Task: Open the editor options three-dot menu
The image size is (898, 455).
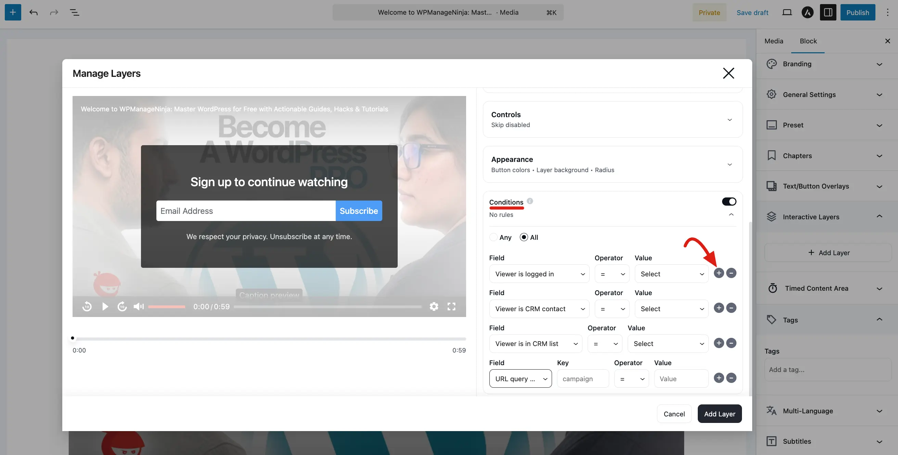Action: (x=887, y=13)
